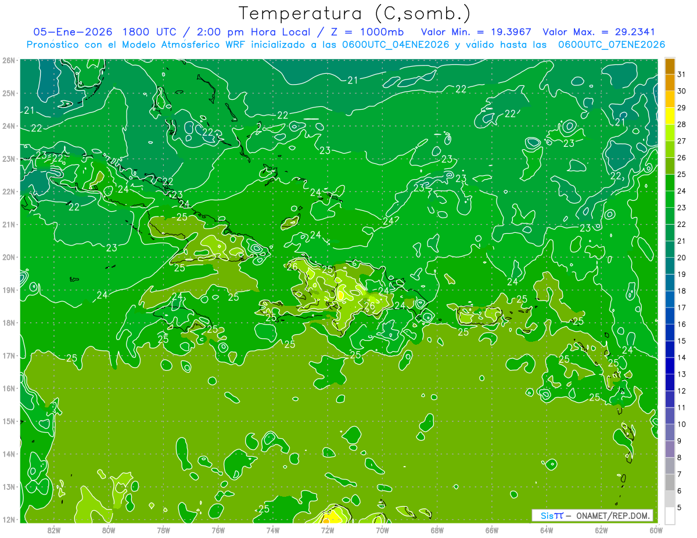Click the "21N" latitude axis label
697x538 pixels.
pyautogui.click(x=9, y=224)
